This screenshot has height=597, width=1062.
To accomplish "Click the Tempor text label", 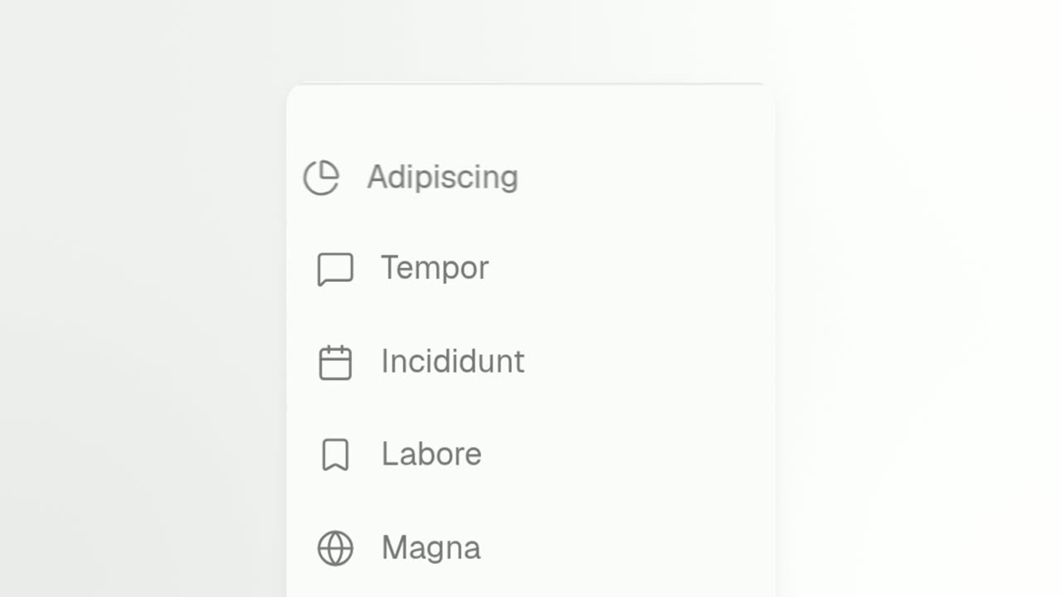I will 435,269.
